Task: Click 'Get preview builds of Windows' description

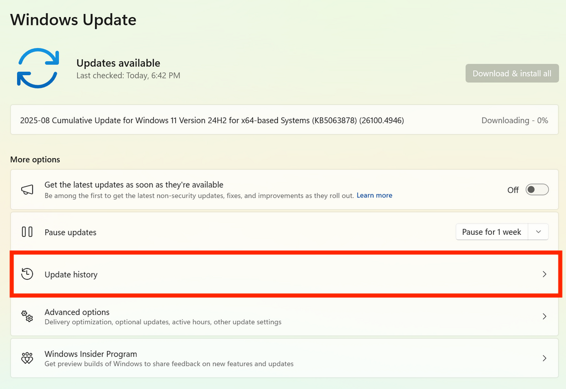Action: click(x=169, y=364)
